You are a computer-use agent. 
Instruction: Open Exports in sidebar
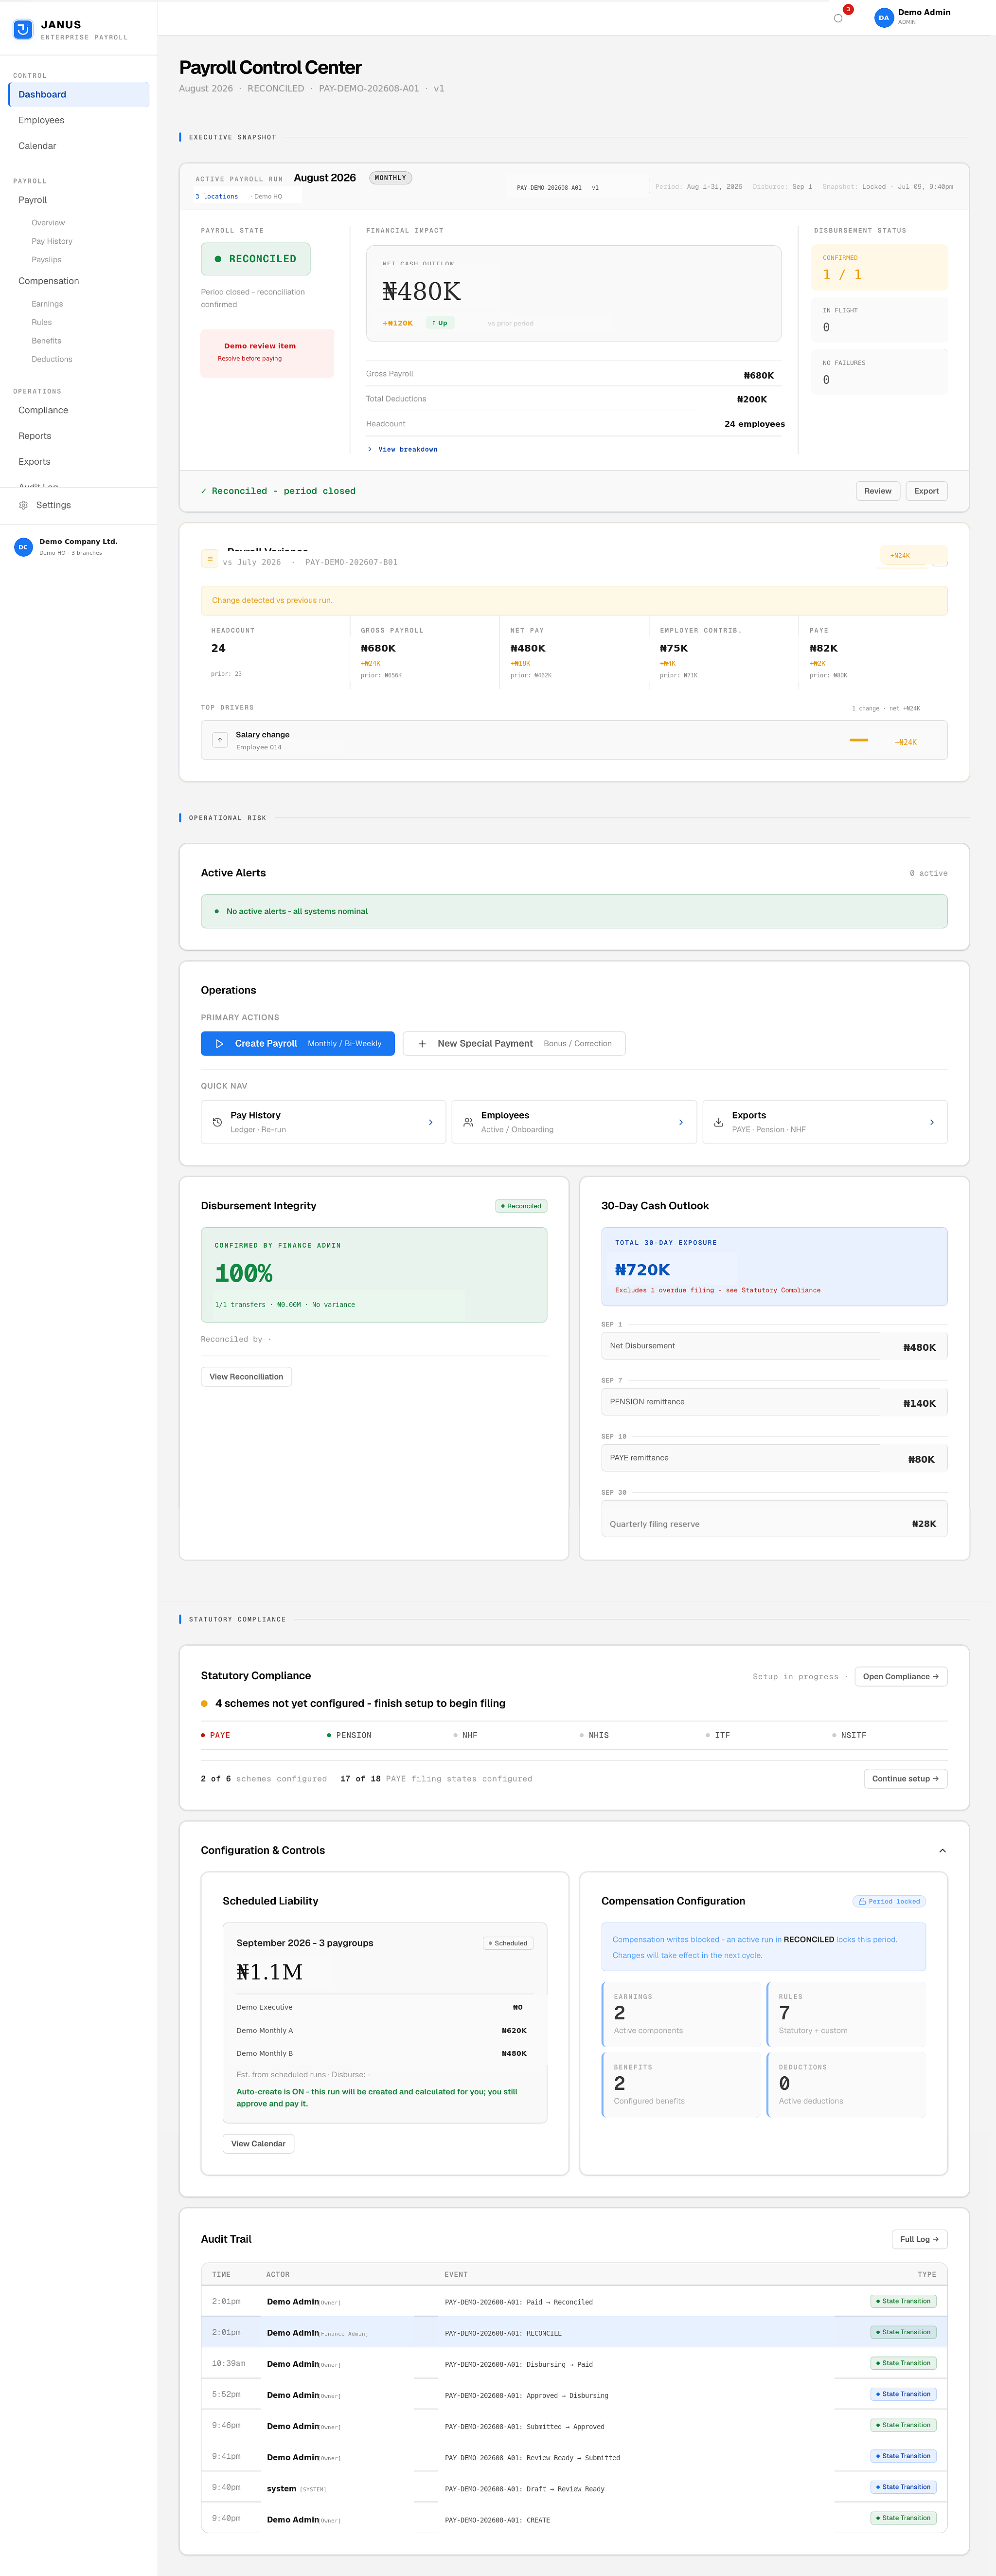point(79,462)
